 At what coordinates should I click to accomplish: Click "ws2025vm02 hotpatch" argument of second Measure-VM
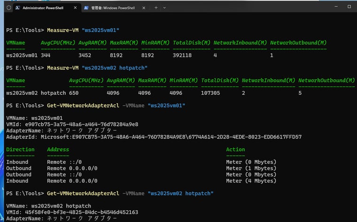tap(115, 68)
